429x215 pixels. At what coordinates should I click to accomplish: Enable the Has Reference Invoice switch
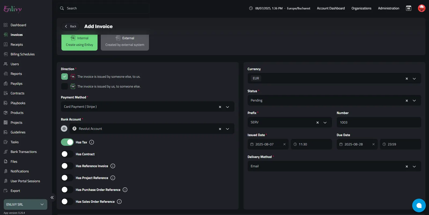(x=67, y=166)
